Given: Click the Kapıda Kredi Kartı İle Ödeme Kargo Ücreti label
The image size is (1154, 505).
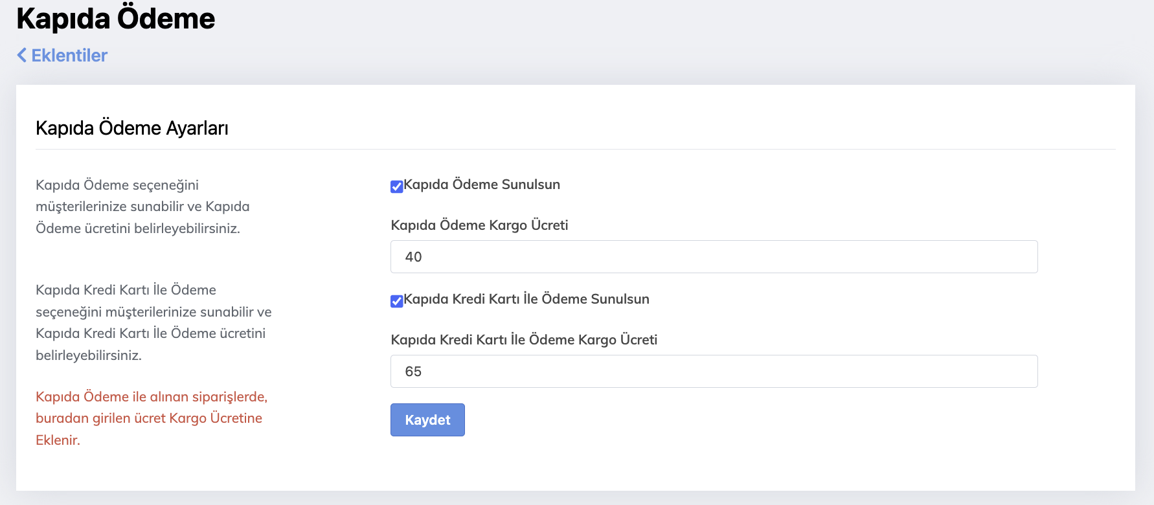Looking at the screenshot, I should point(524,340).
